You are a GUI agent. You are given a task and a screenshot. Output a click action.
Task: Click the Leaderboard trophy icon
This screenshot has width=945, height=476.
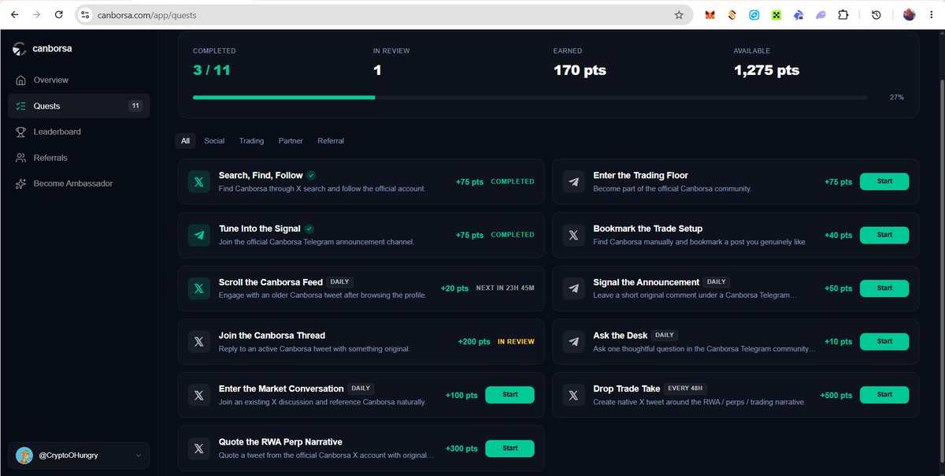pos(20,132)
